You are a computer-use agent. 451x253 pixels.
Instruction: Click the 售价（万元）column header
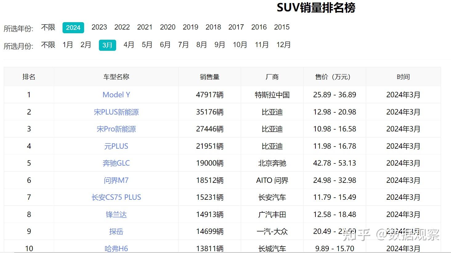click(334, 77)
